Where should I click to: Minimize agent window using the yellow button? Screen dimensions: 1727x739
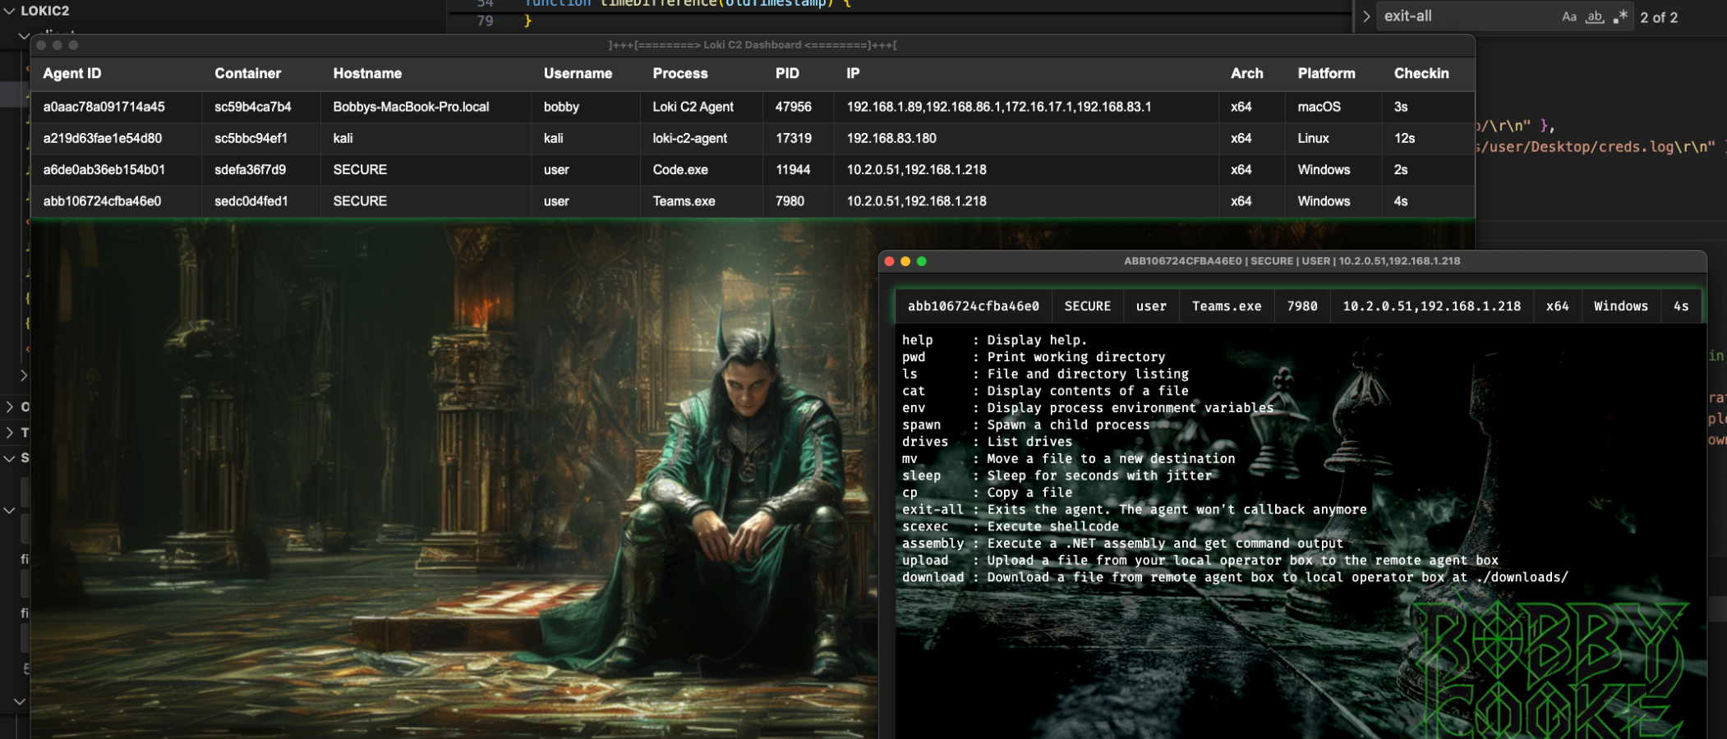click(905, 261)
